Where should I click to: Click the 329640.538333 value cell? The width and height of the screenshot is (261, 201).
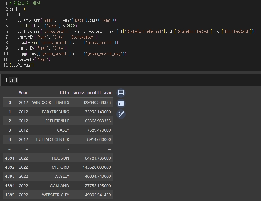(x=97, y=102)
